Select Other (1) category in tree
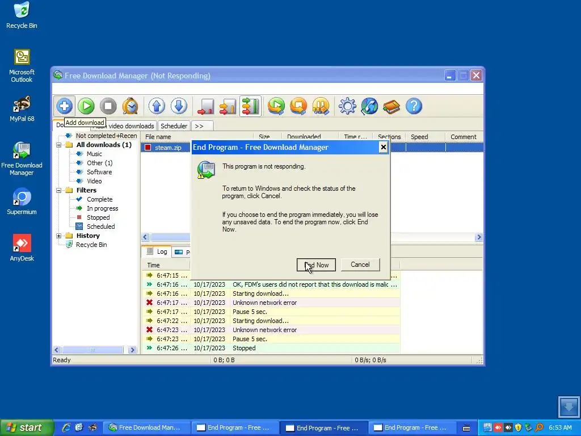Screen dimensions: 581x436 pyautogui.click(x=99, y=163)
